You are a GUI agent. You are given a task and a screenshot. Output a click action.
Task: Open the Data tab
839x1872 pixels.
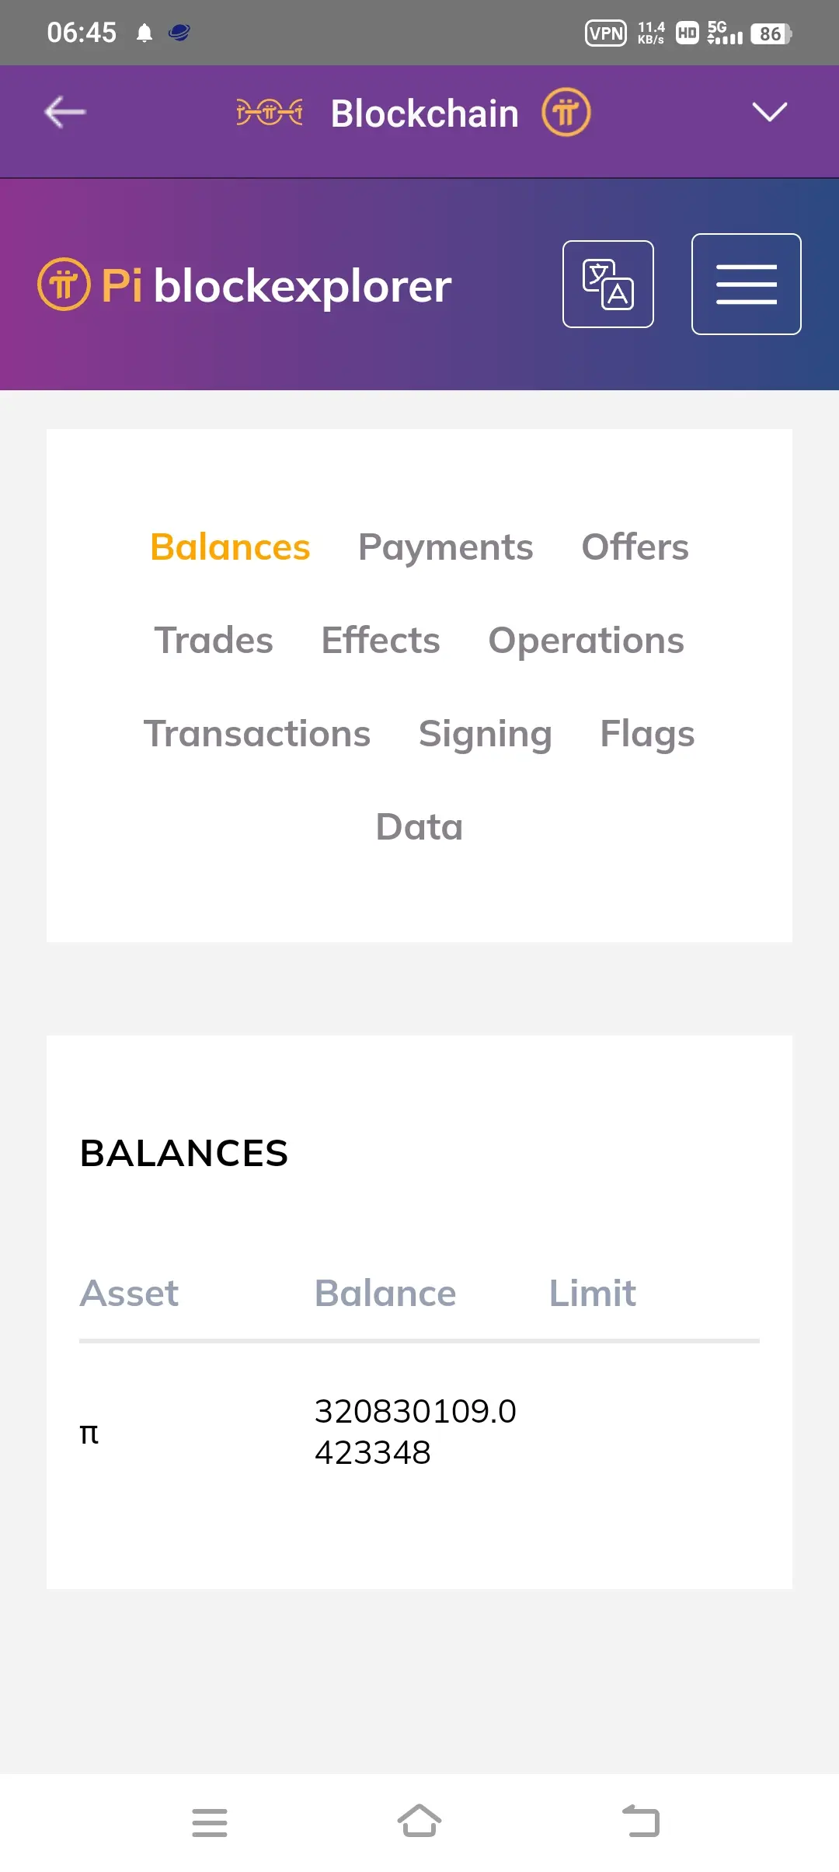tap(419, 827)
